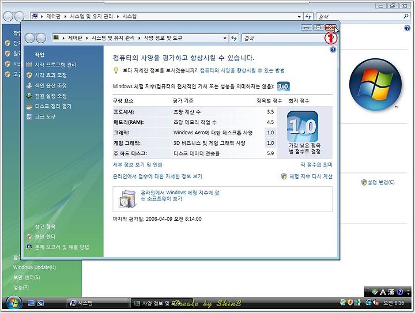Image resolution: width=415 pixels, height=313 pixels.
Task: Click the software box icon beside the online software link
Action: [x=127, y=199]
